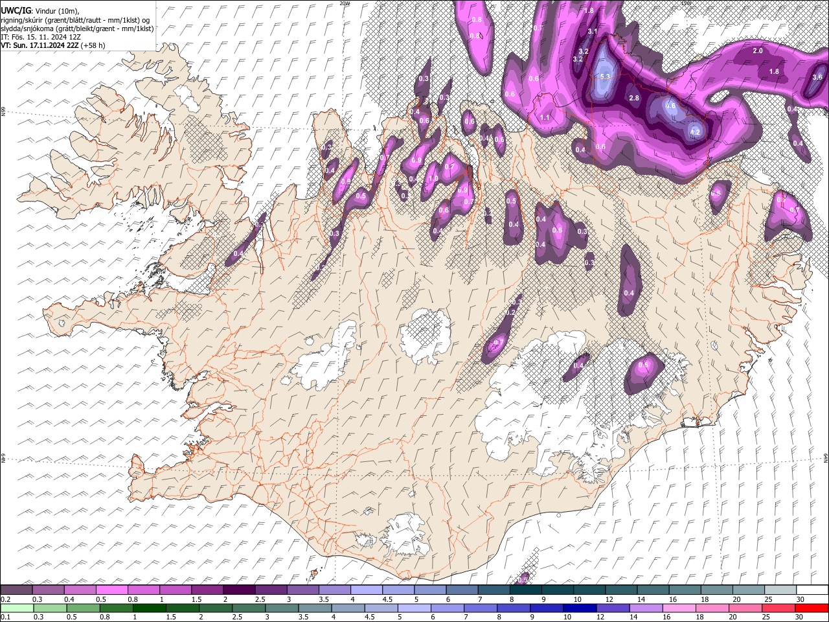Click the 1.1 precipitation value on the map
Image resolution: width=829 pixels, height=622 pixels.
[545, 117]
